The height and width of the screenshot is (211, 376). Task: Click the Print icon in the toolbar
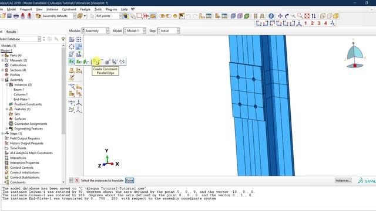16,16
